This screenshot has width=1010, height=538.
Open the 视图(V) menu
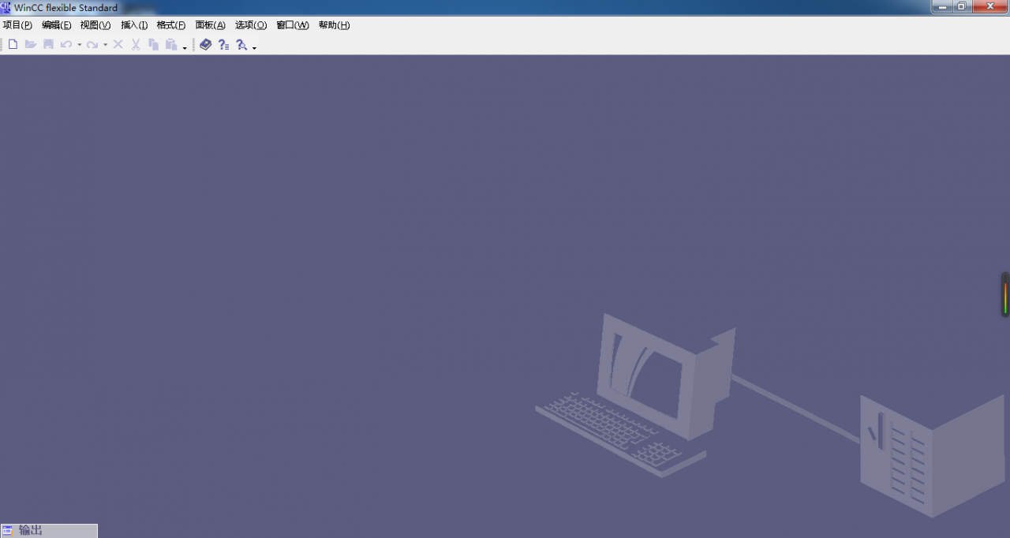tap(95, 25)
